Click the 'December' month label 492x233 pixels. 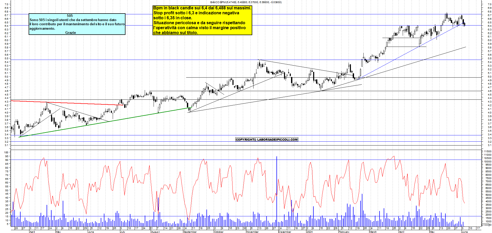click(285, 232)
